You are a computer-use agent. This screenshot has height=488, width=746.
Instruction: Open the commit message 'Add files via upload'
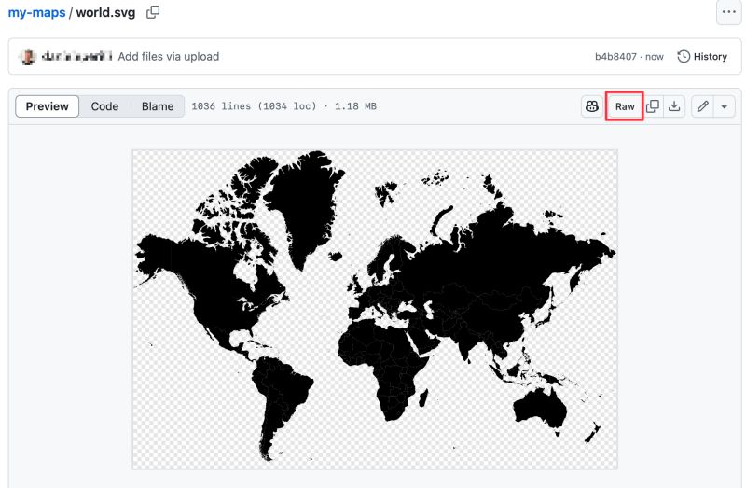169,57
